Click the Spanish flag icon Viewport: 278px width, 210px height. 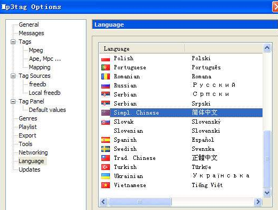pos(106,140)
